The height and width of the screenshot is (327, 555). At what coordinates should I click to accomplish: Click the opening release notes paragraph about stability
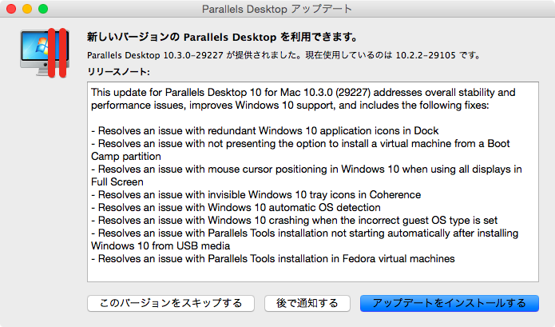303,99
